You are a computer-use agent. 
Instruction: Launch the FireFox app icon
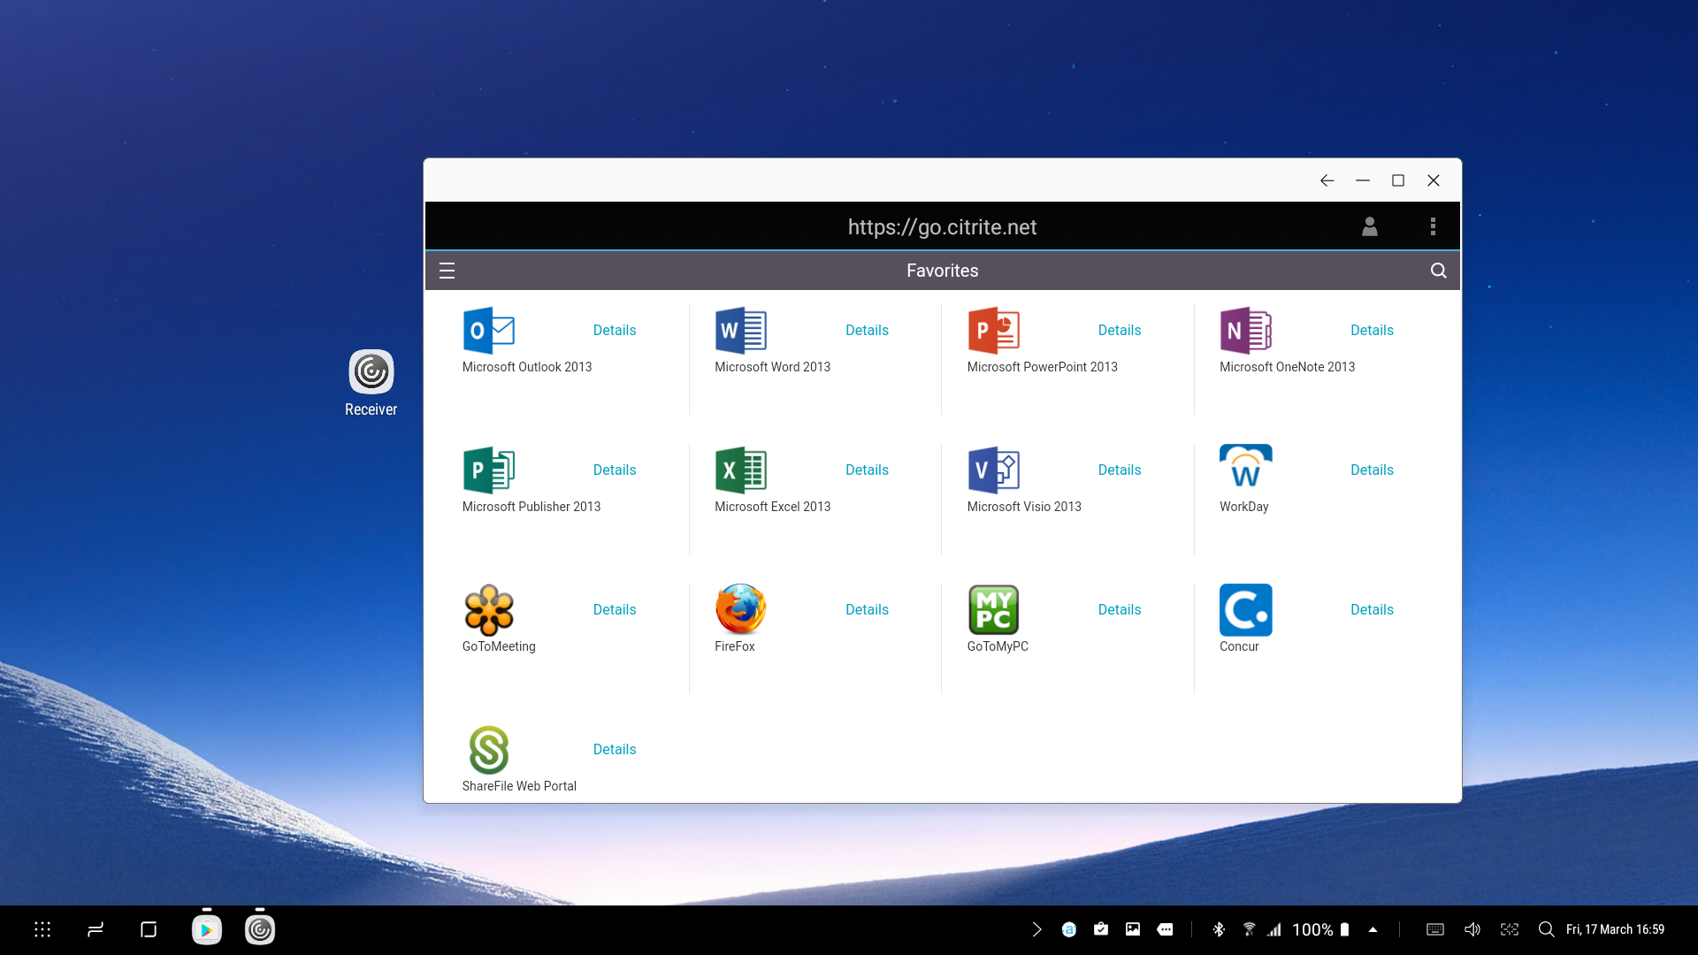[x=741, y=610]
